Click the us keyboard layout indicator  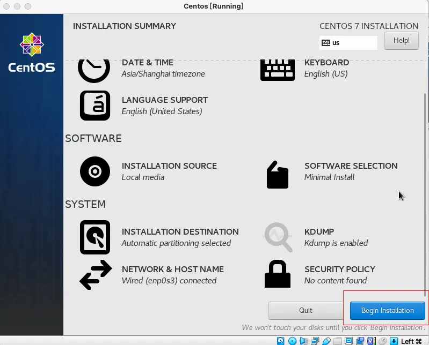[x=348, y=43]
